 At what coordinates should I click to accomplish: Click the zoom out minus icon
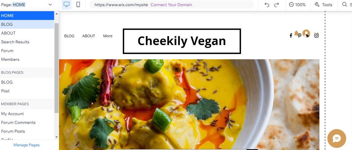coord(291,5)
